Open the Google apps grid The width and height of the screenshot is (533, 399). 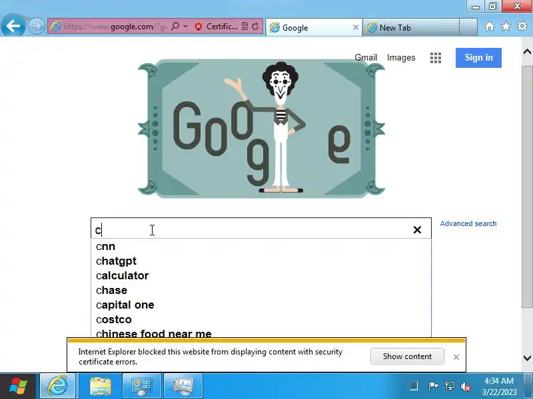436,58
